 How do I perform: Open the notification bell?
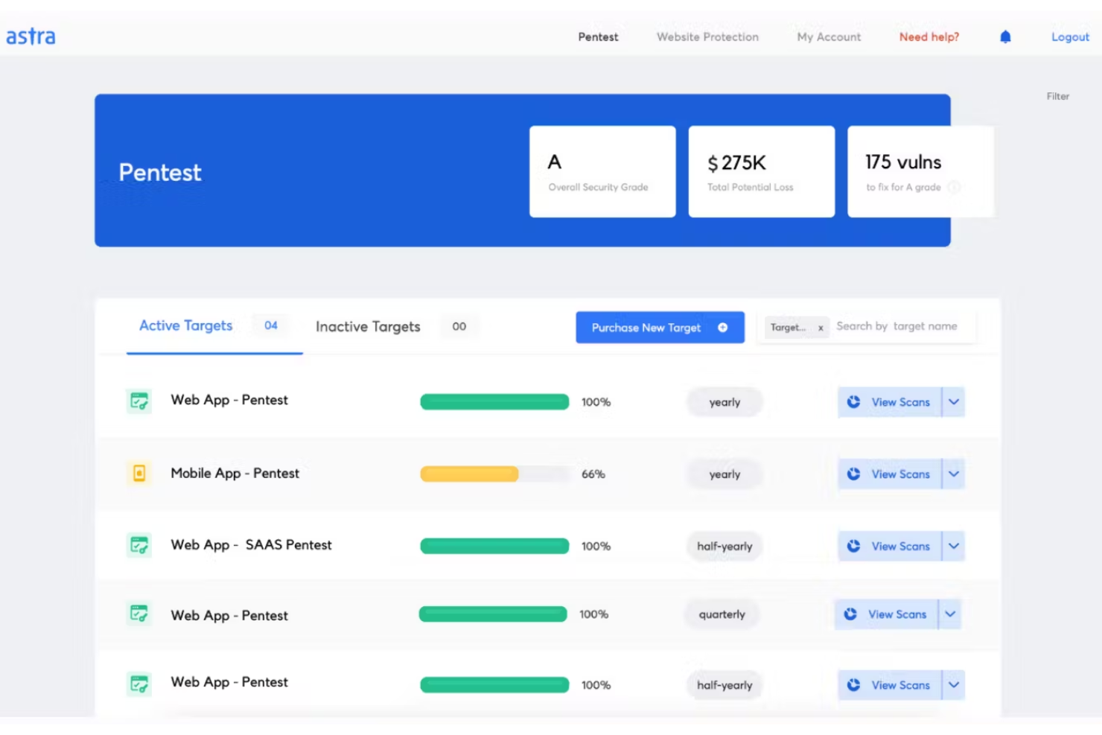tap(1004, 36)
